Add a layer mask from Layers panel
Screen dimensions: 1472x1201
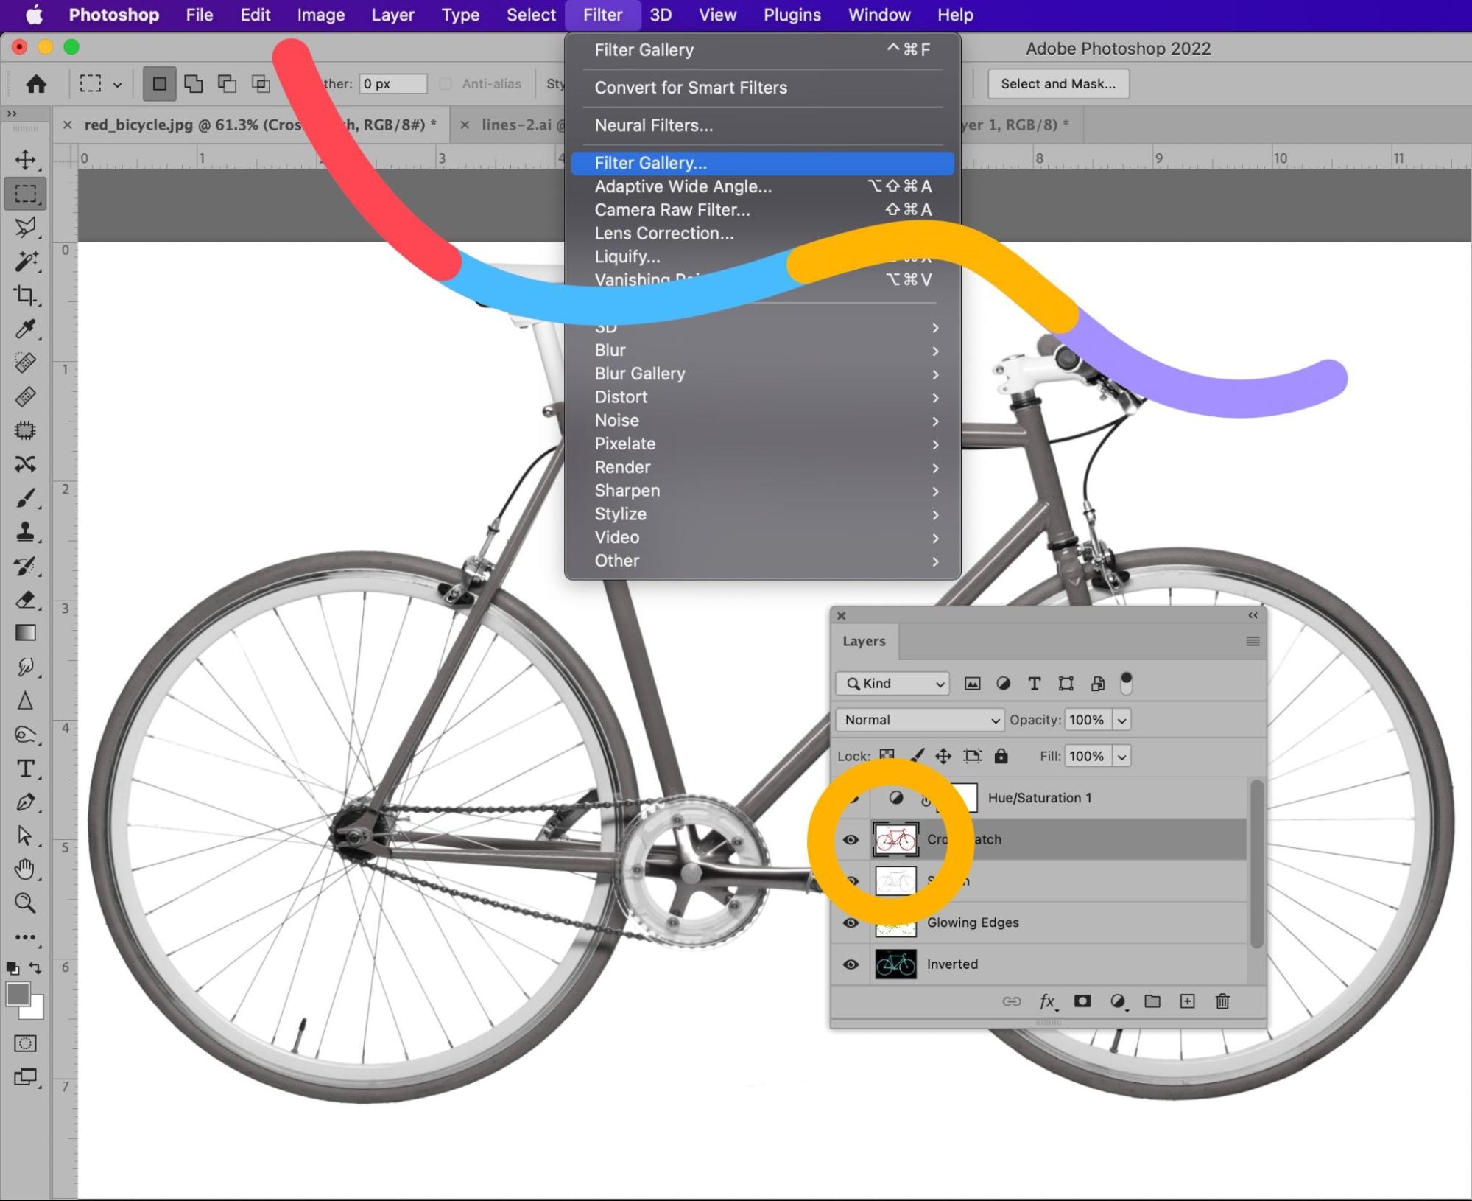[1082, 1001]
